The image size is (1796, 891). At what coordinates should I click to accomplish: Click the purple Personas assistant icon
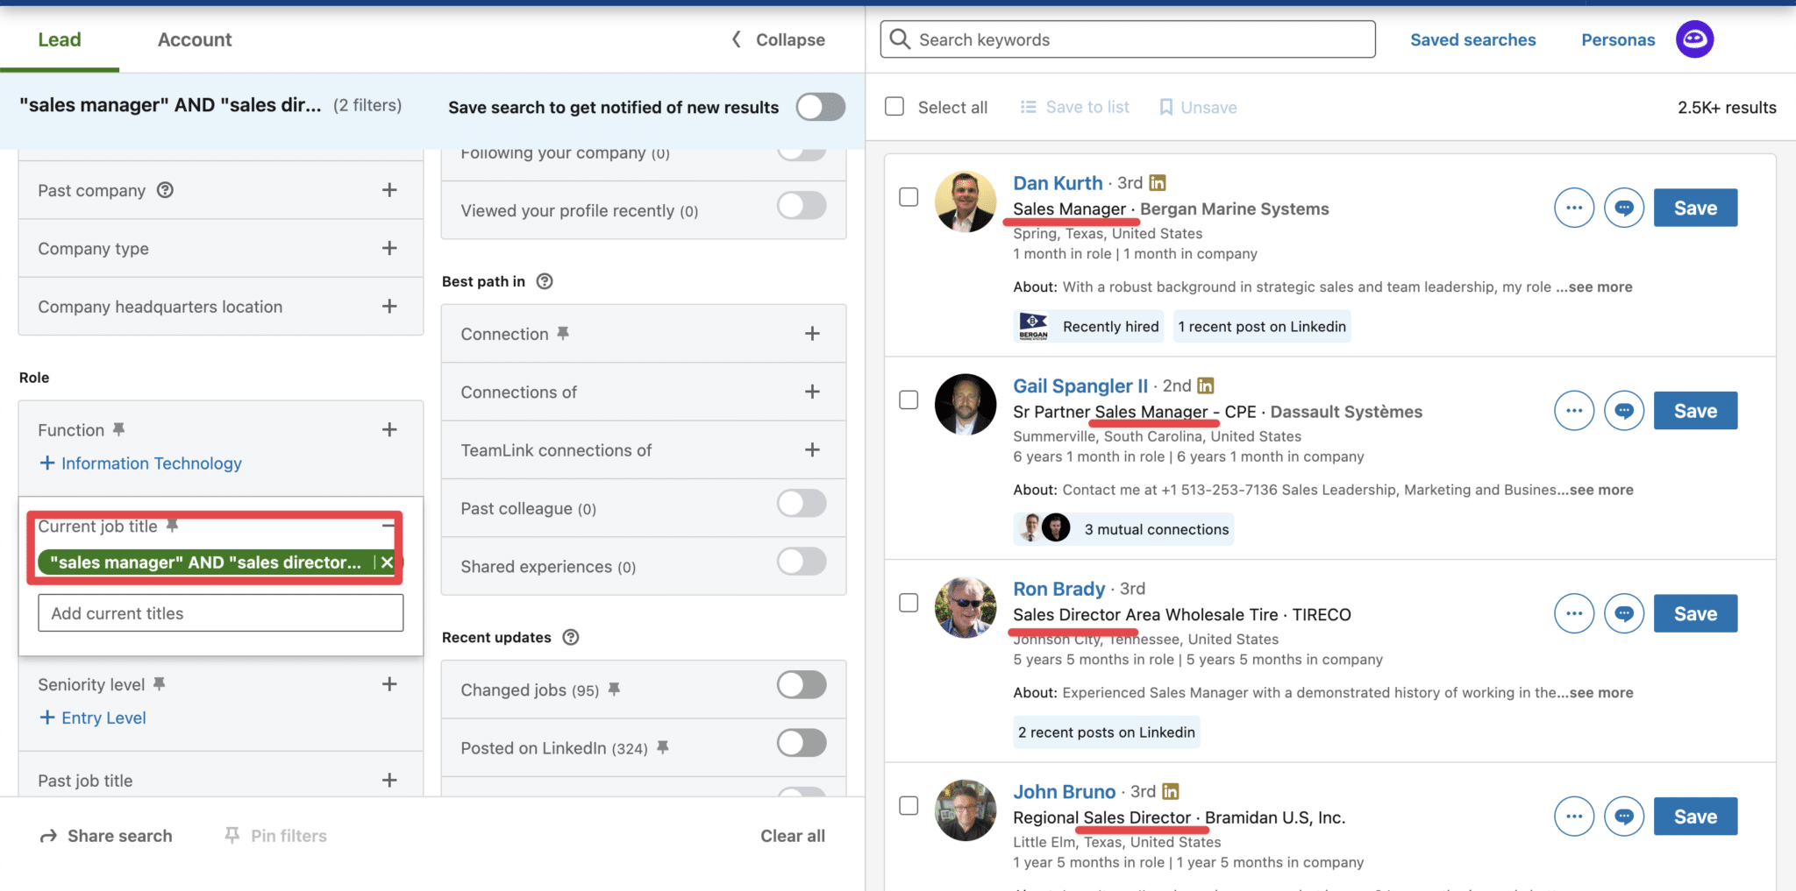pos(1695,39)
